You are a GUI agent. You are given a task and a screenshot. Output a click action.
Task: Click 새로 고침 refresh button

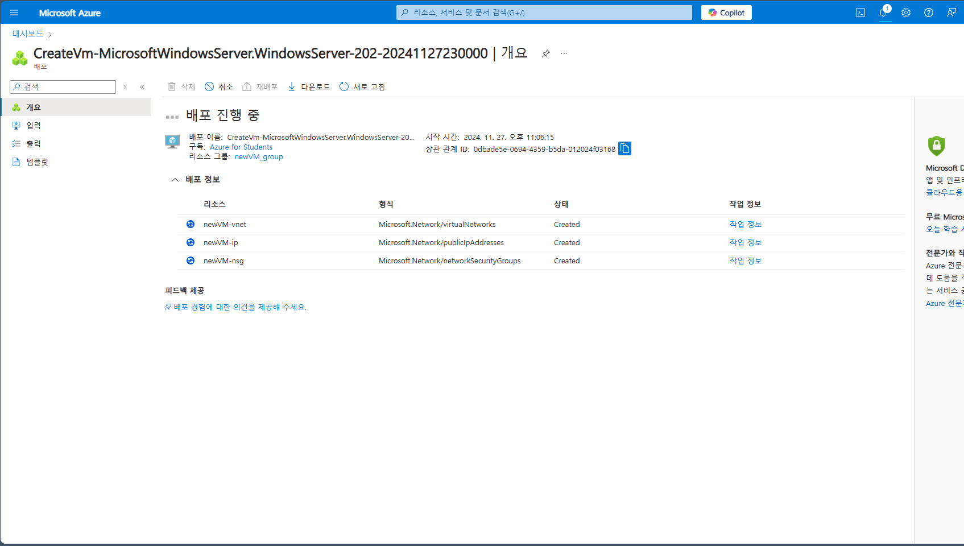click(362, 86)
